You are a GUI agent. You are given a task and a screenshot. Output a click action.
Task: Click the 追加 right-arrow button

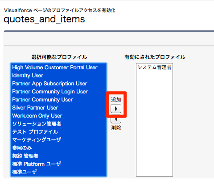click(x=116, y=109)
